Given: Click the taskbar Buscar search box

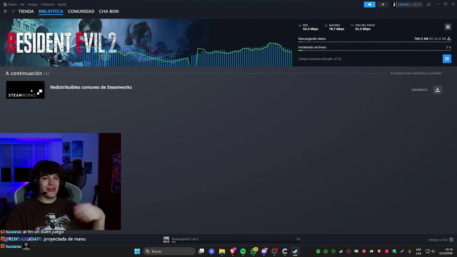Looking at the screenshot, I should pos(169,251).
